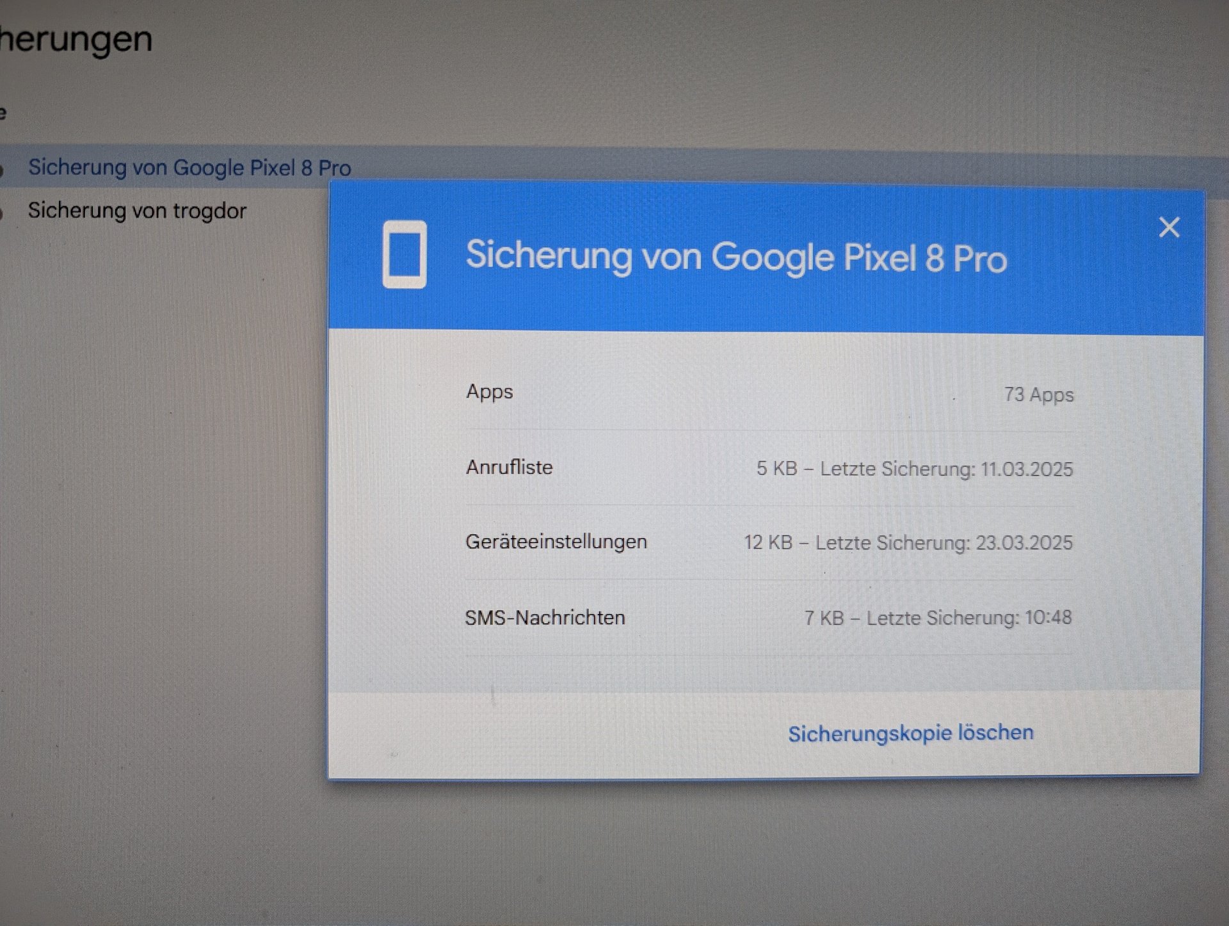Click the dimmed background below the dialog
Image resolution: width=1229 pixels, height=926 pixels.
tap(704, 852)
